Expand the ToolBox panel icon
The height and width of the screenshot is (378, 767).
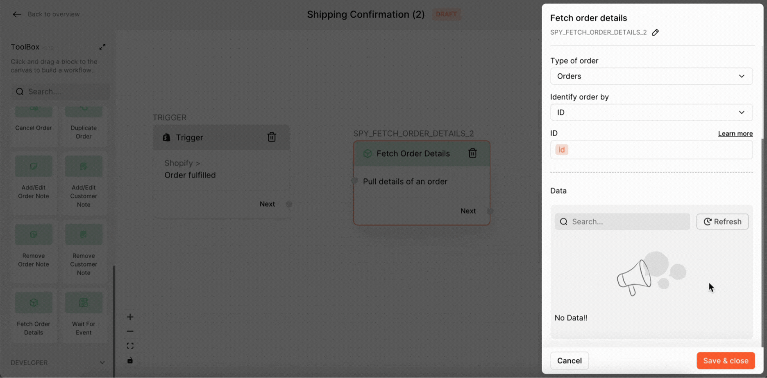(x=102, y=47)
